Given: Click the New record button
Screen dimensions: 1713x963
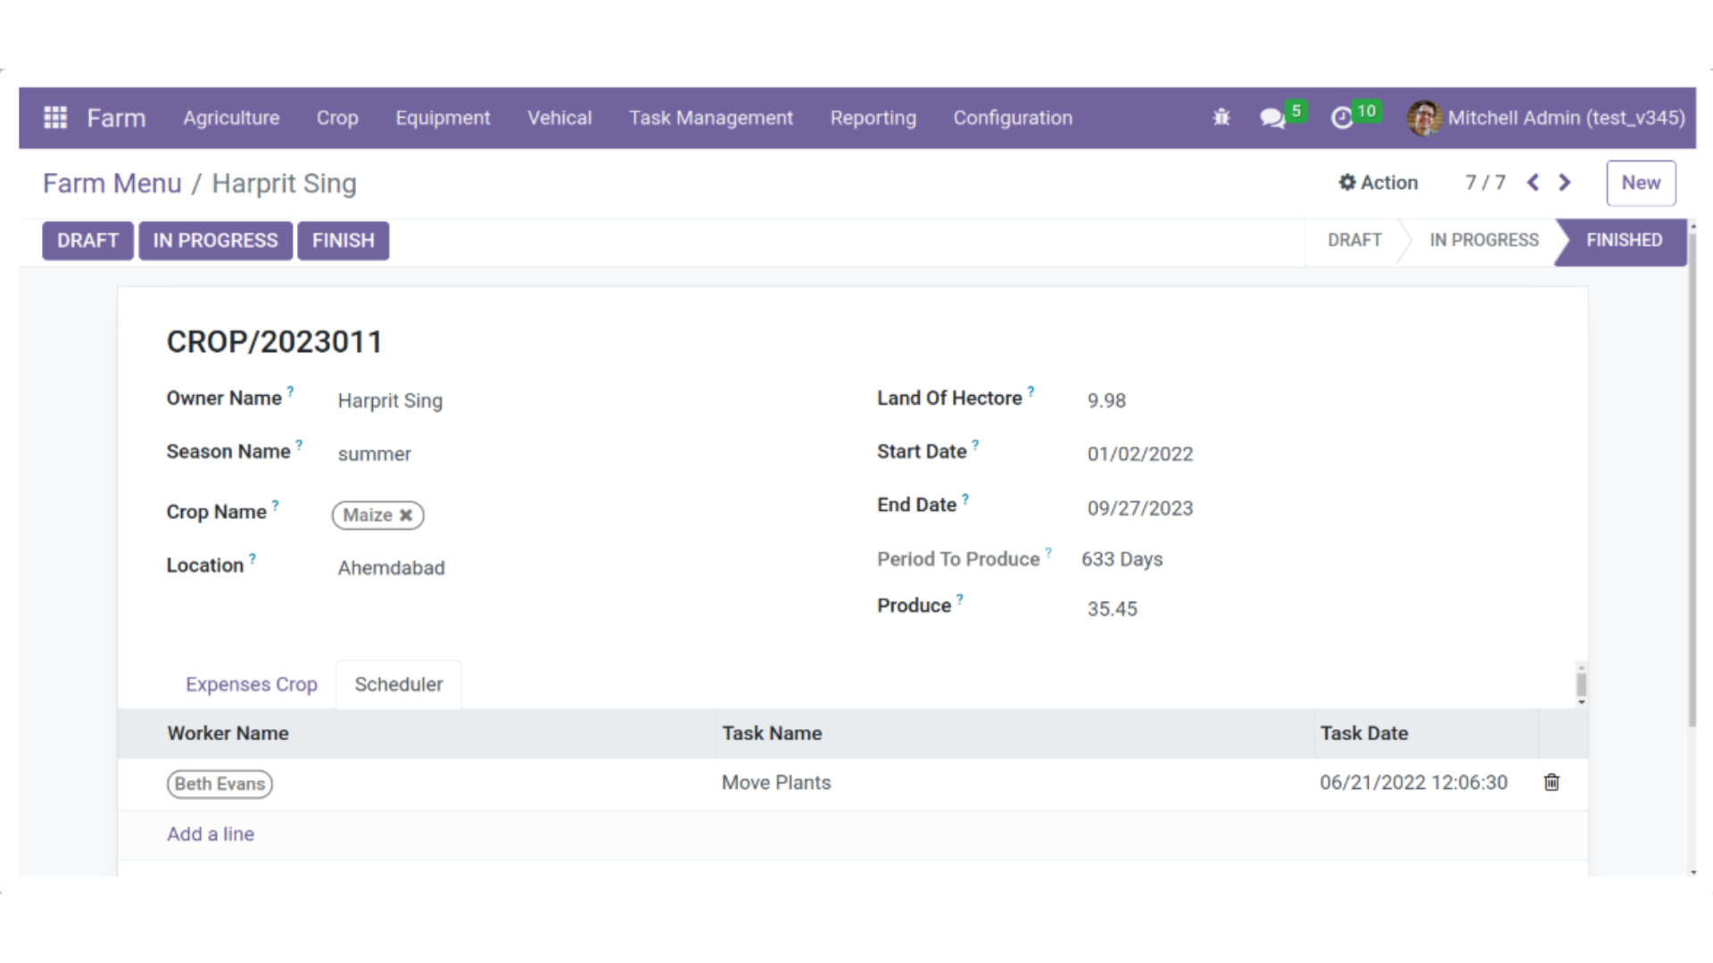Looking at the screenshot, I should coord(1641,183).
